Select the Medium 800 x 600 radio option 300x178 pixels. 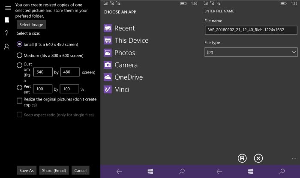point(19,55)
